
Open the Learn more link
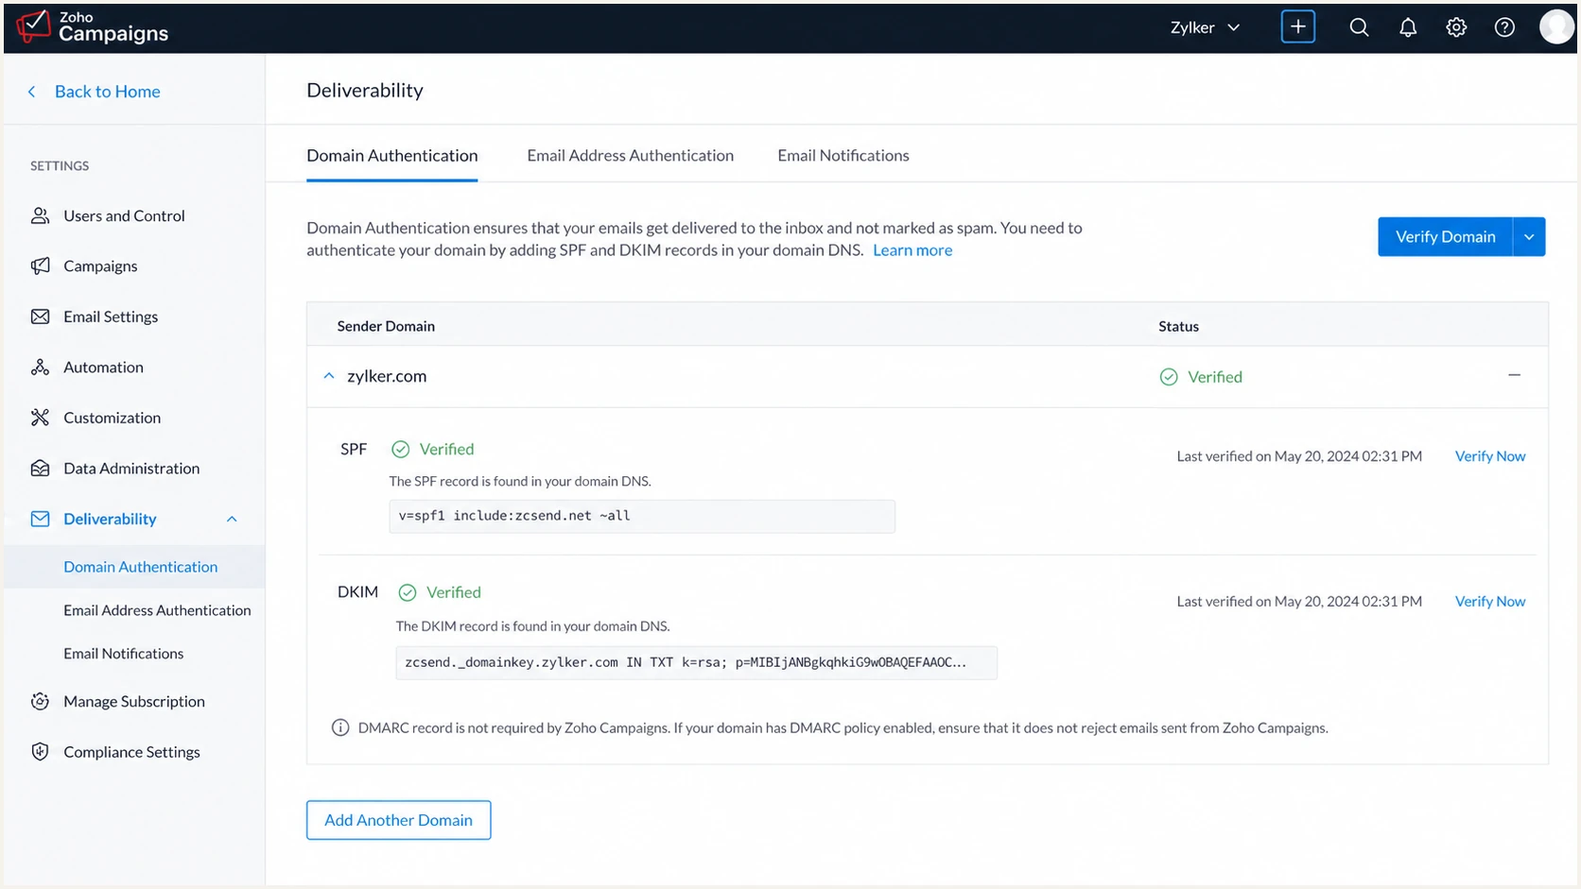pos(912,250)
